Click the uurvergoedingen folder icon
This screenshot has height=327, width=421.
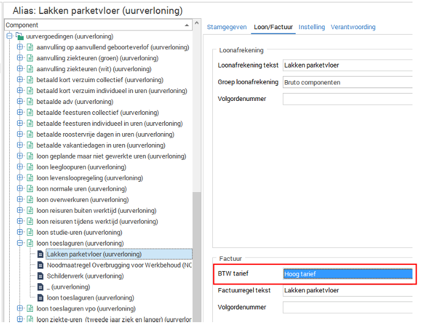point(19,36)
